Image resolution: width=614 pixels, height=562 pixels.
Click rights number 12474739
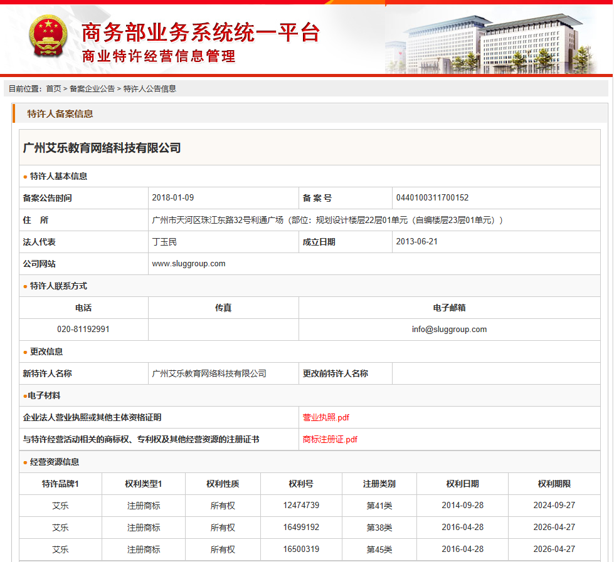click(x=301, y=505)
